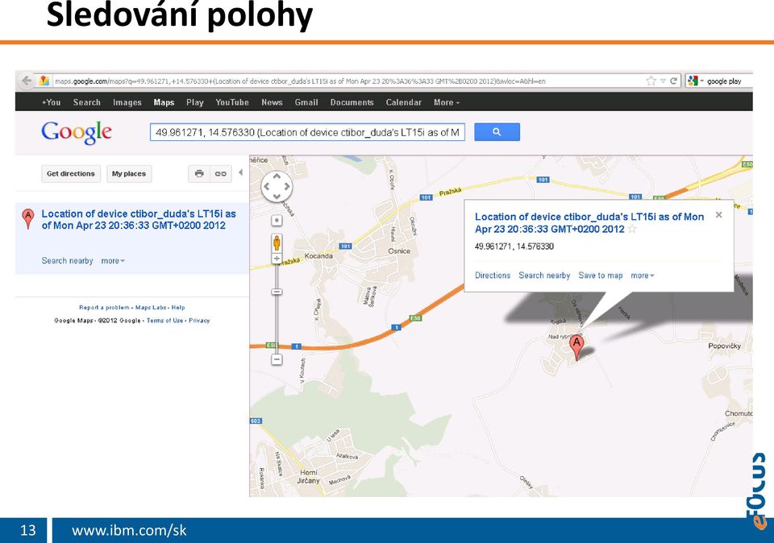Click Search nearby in the left panel
Viewport: 774px width, 543px height.
tap(67, 260)
